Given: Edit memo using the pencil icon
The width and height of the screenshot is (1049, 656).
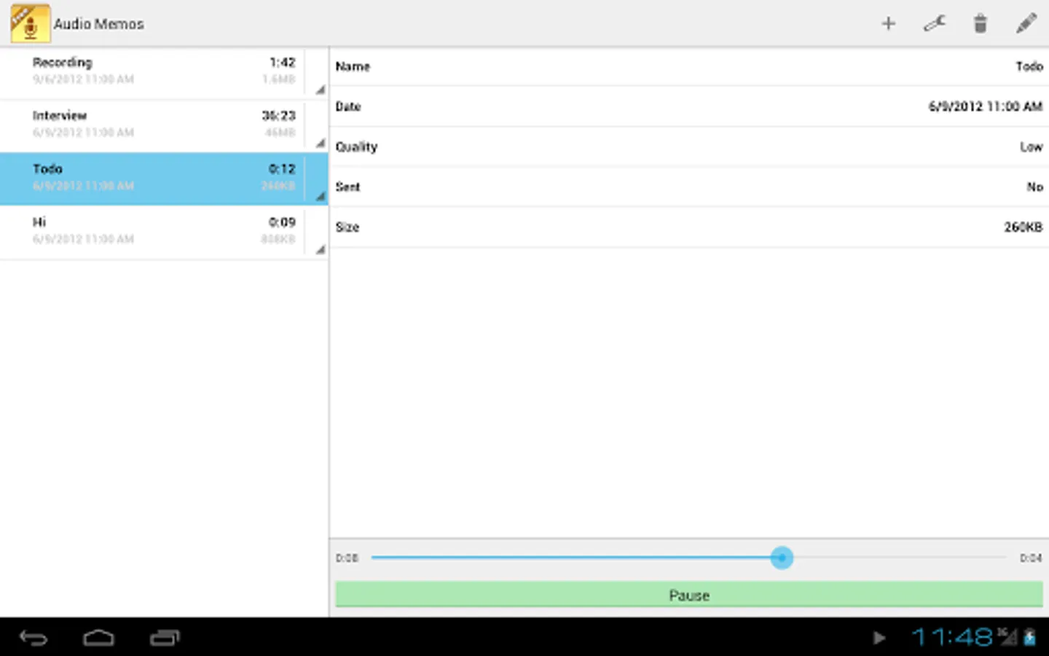Looking at the screenshot, I should pyautogui.click(x=1026, y=23).
